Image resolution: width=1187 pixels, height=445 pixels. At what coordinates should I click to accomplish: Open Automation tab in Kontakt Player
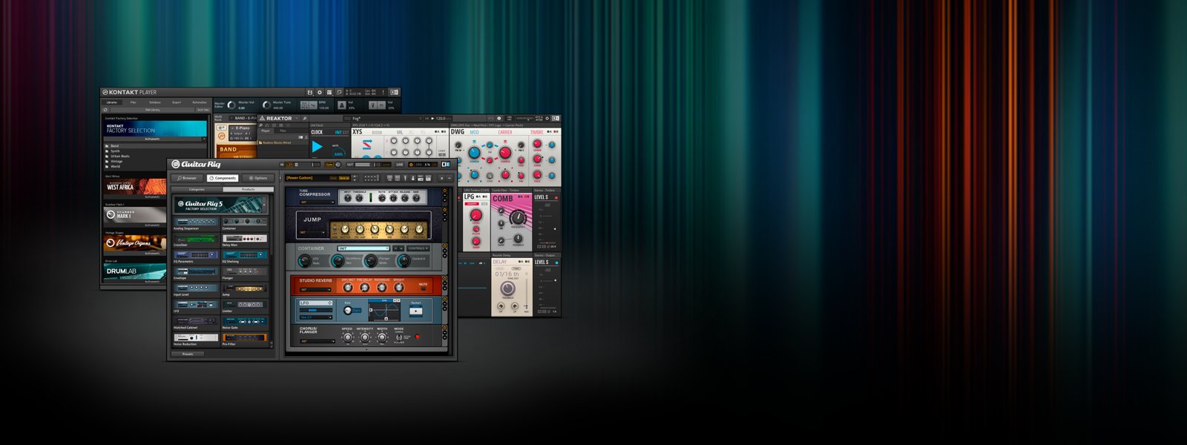coord(200,102)
